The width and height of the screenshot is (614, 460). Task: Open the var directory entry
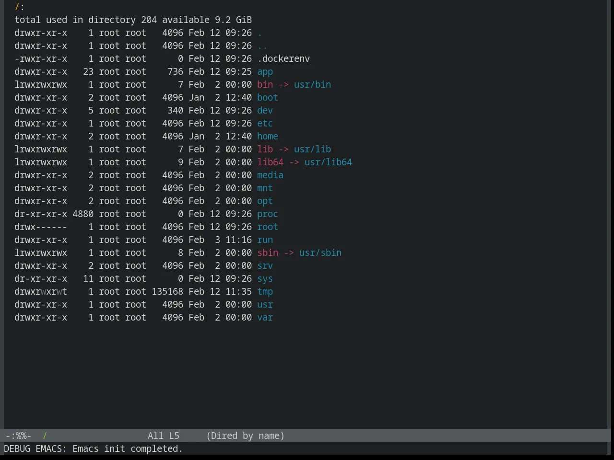click(x=265, y=318)
